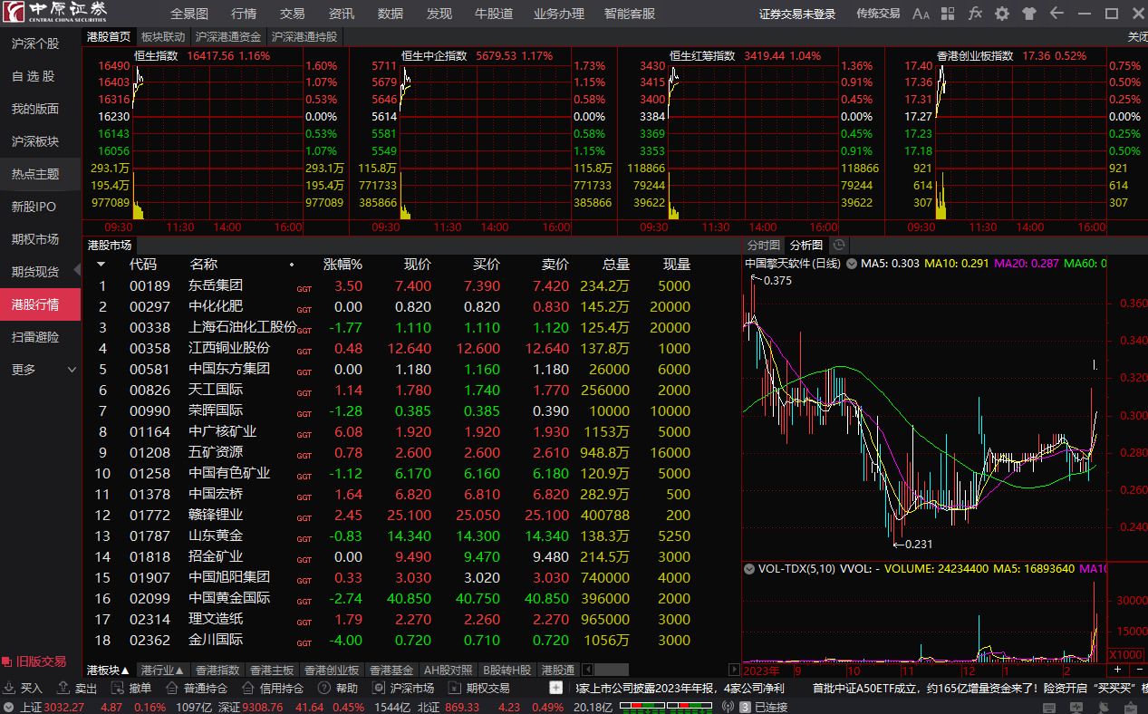Screen dimensions: 1148x714
Task: Open the four-square layout grid icon
Action: coord(948,14)
